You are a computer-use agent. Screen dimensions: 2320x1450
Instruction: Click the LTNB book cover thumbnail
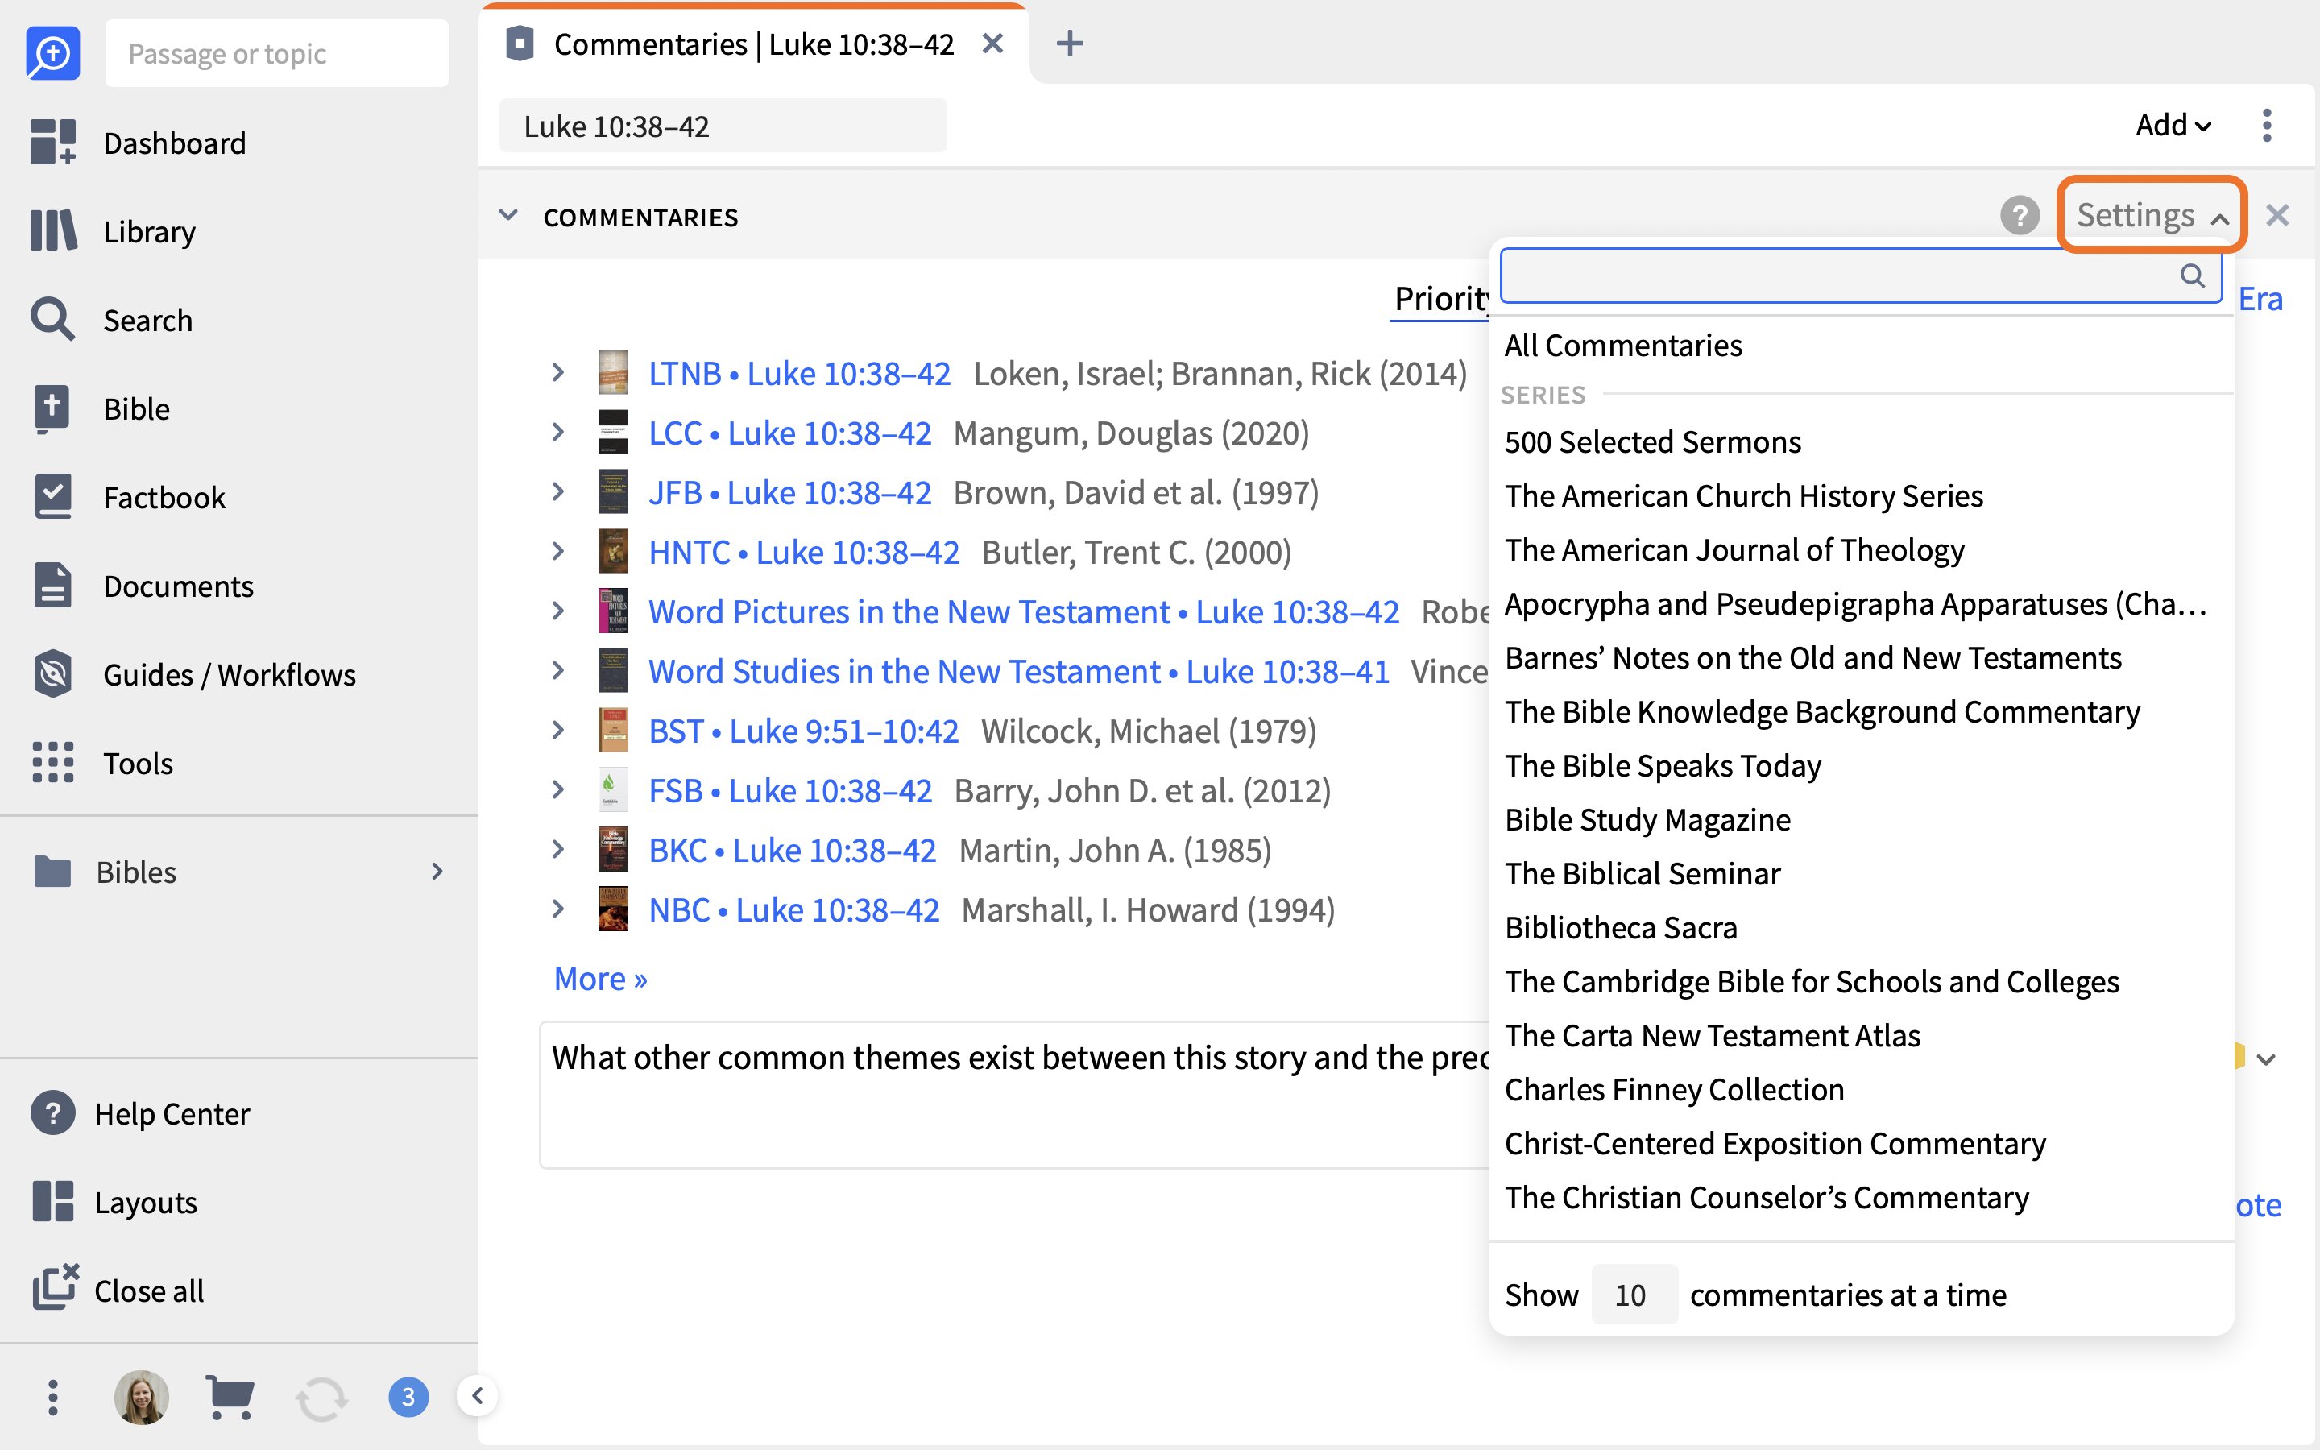point(612,372)
